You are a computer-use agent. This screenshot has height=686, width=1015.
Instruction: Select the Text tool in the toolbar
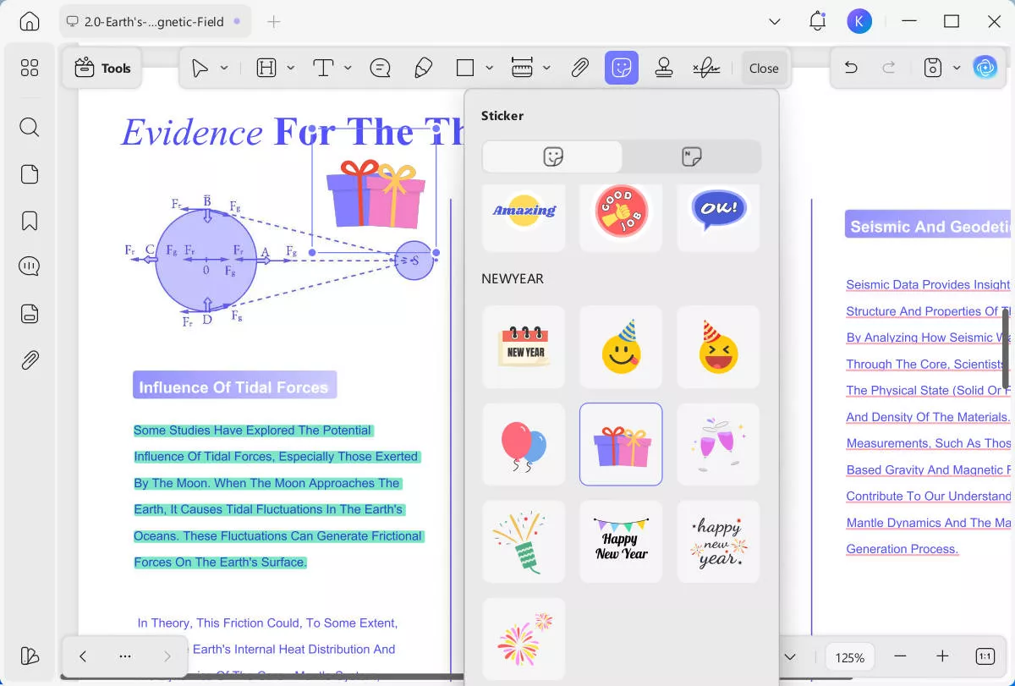click(324, 68)
